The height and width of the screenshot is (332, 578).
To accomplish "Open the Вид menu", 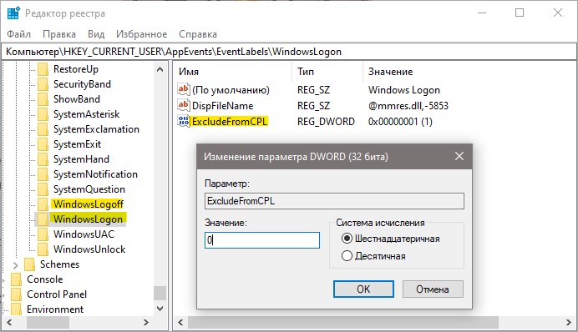I will [x=96, y=34].
